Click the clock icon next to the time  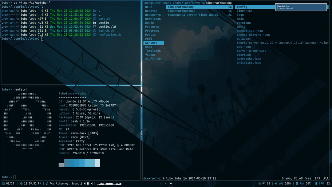pos(22,183)
